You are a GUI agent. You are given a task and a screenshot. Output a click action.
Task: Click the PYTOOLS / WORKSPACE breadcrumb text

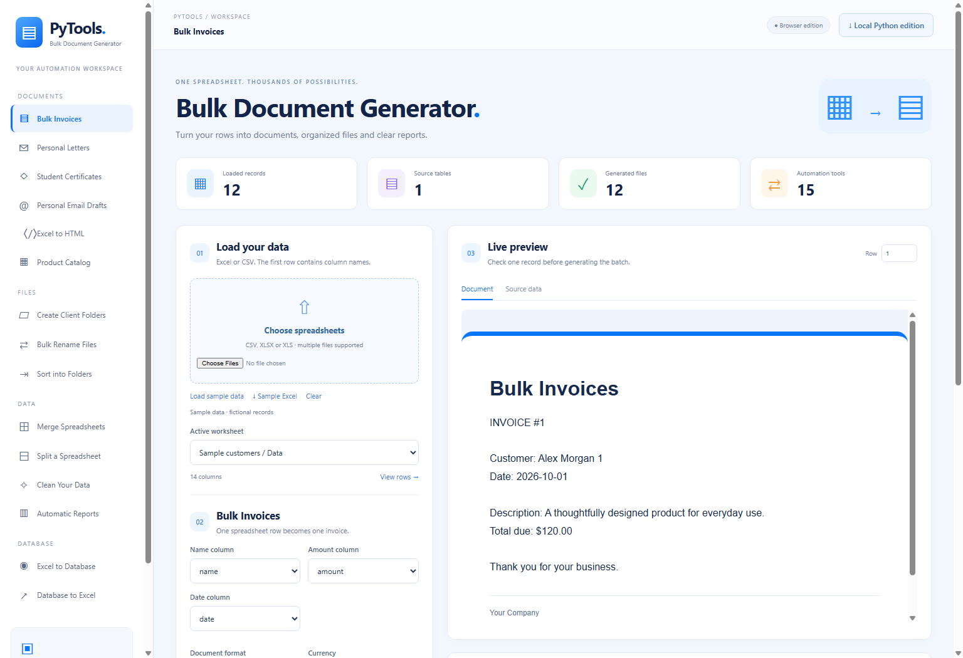[x=212, y=17]
